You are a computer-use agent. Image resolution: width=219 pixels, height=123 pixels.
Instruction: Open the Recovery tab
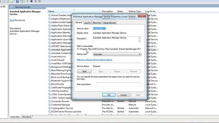(x=97, y=23)
